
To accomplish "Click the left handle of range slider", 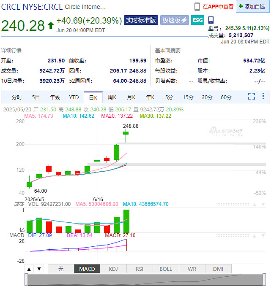I will pyautogui.click(x=26, y=279).
